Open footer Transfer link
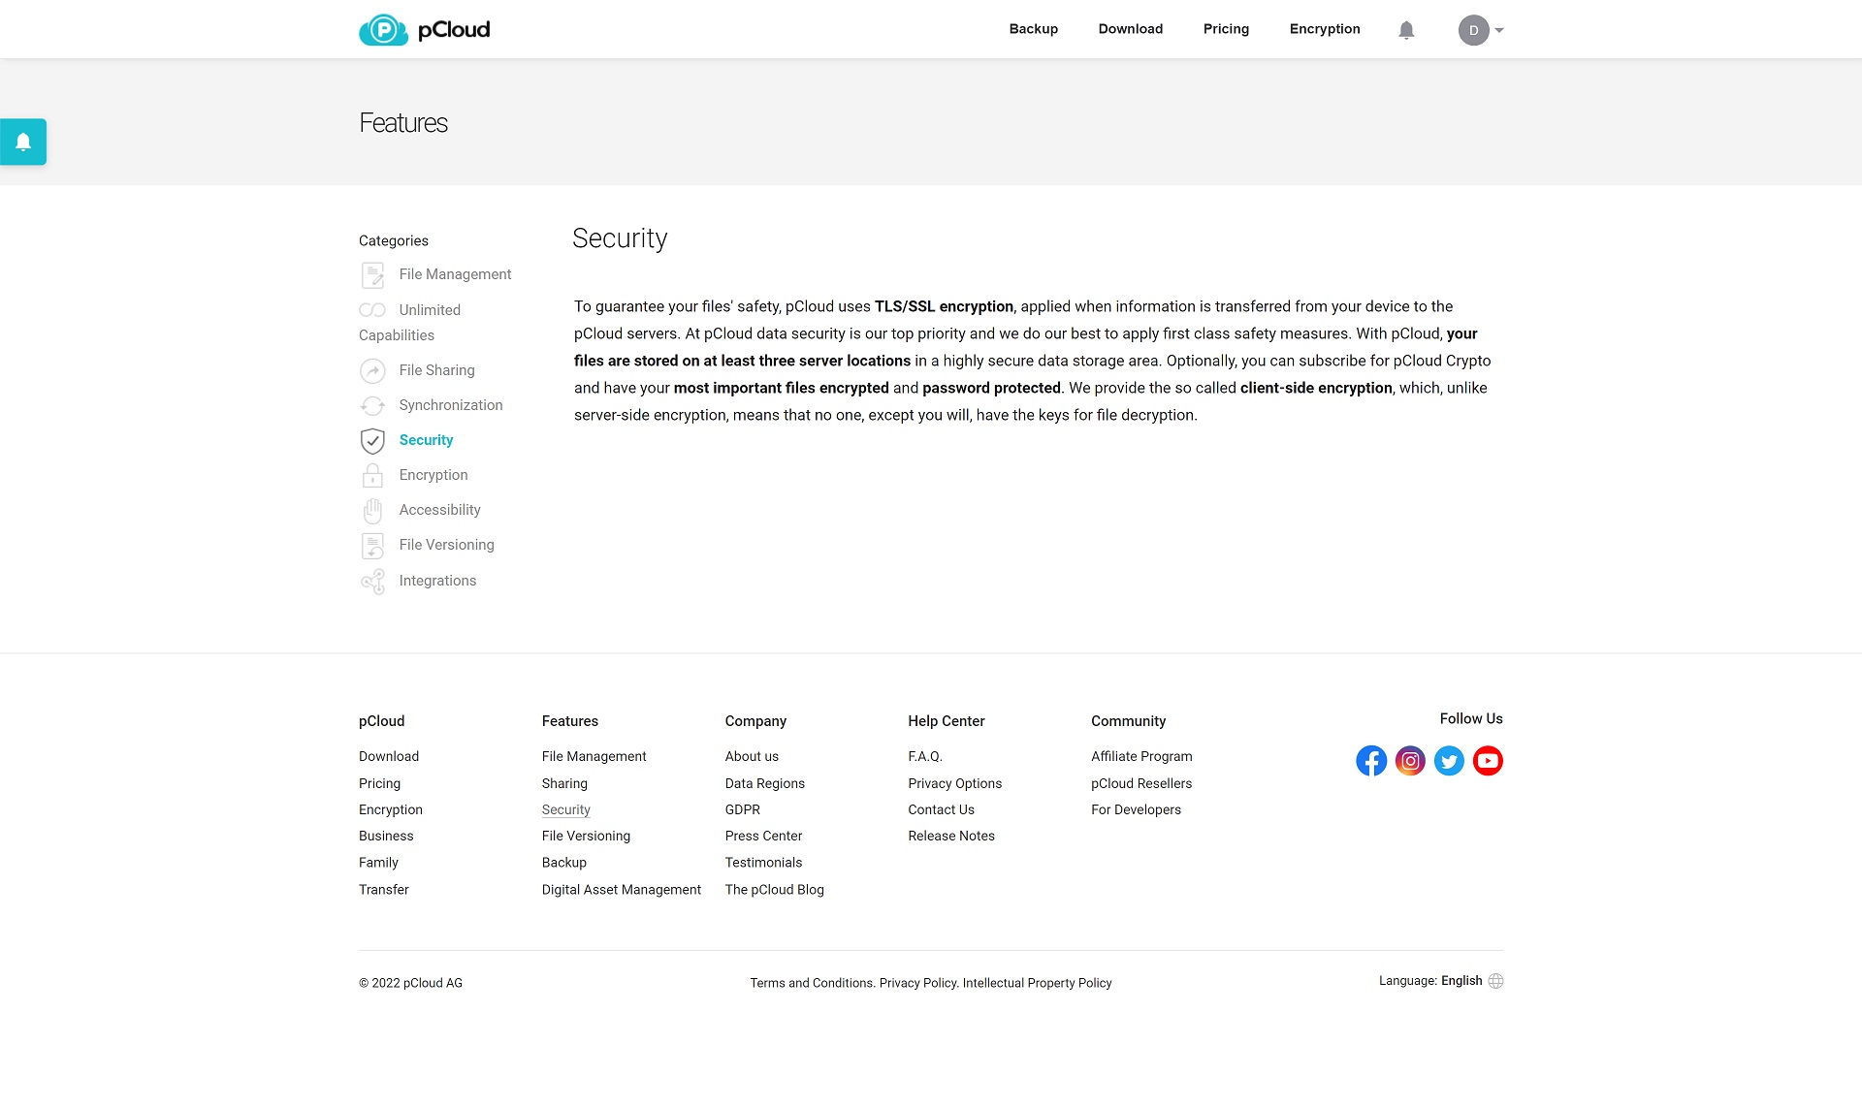1862x1107 pixels. click(x=384, y=890)
